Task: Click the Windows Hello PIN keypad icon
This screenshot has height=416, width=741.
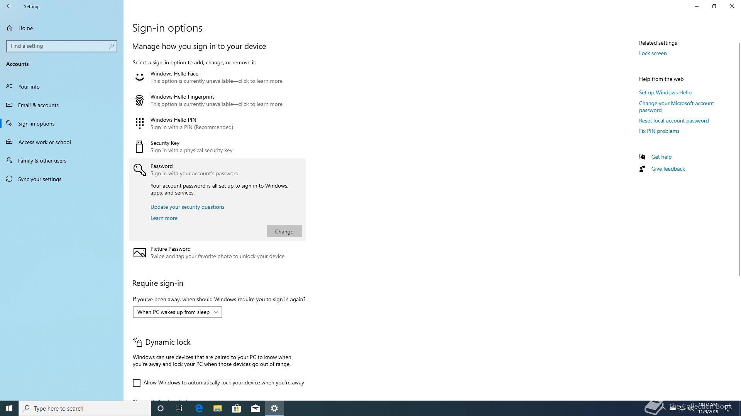Action: coord(139,123)
